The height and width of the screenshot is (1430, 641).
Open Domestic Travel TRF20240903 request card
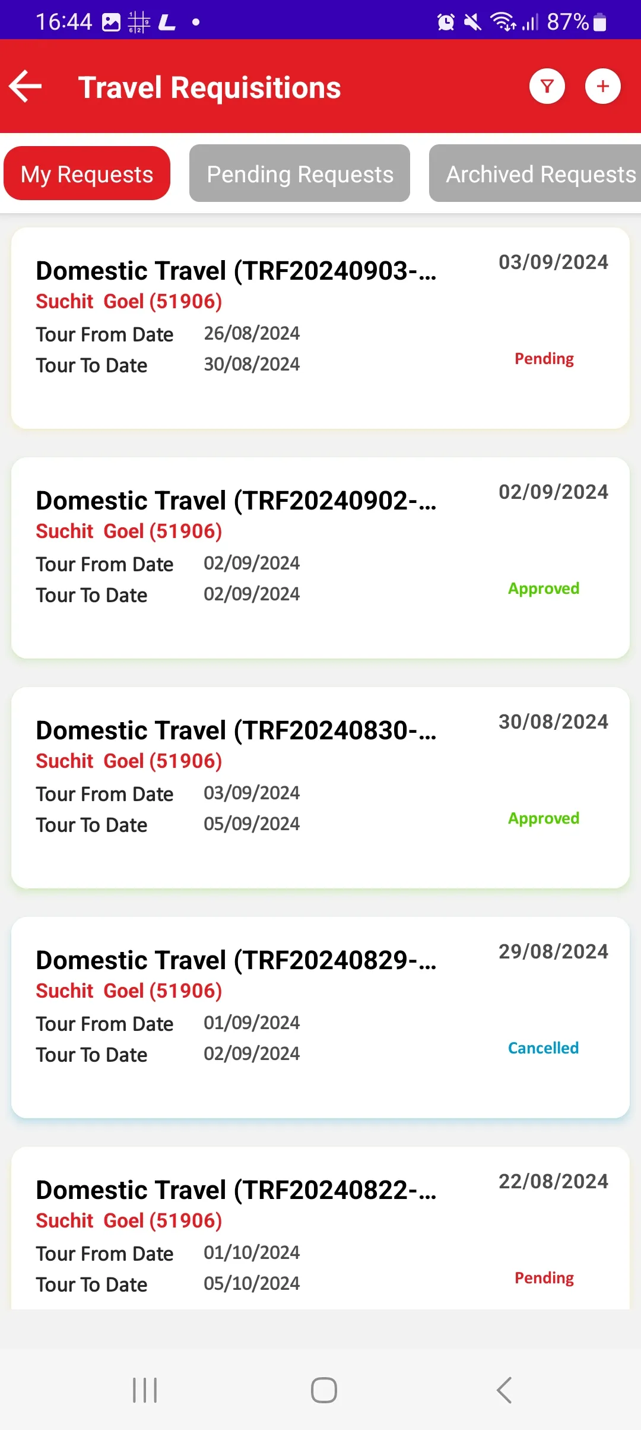(x=320, y=328)
